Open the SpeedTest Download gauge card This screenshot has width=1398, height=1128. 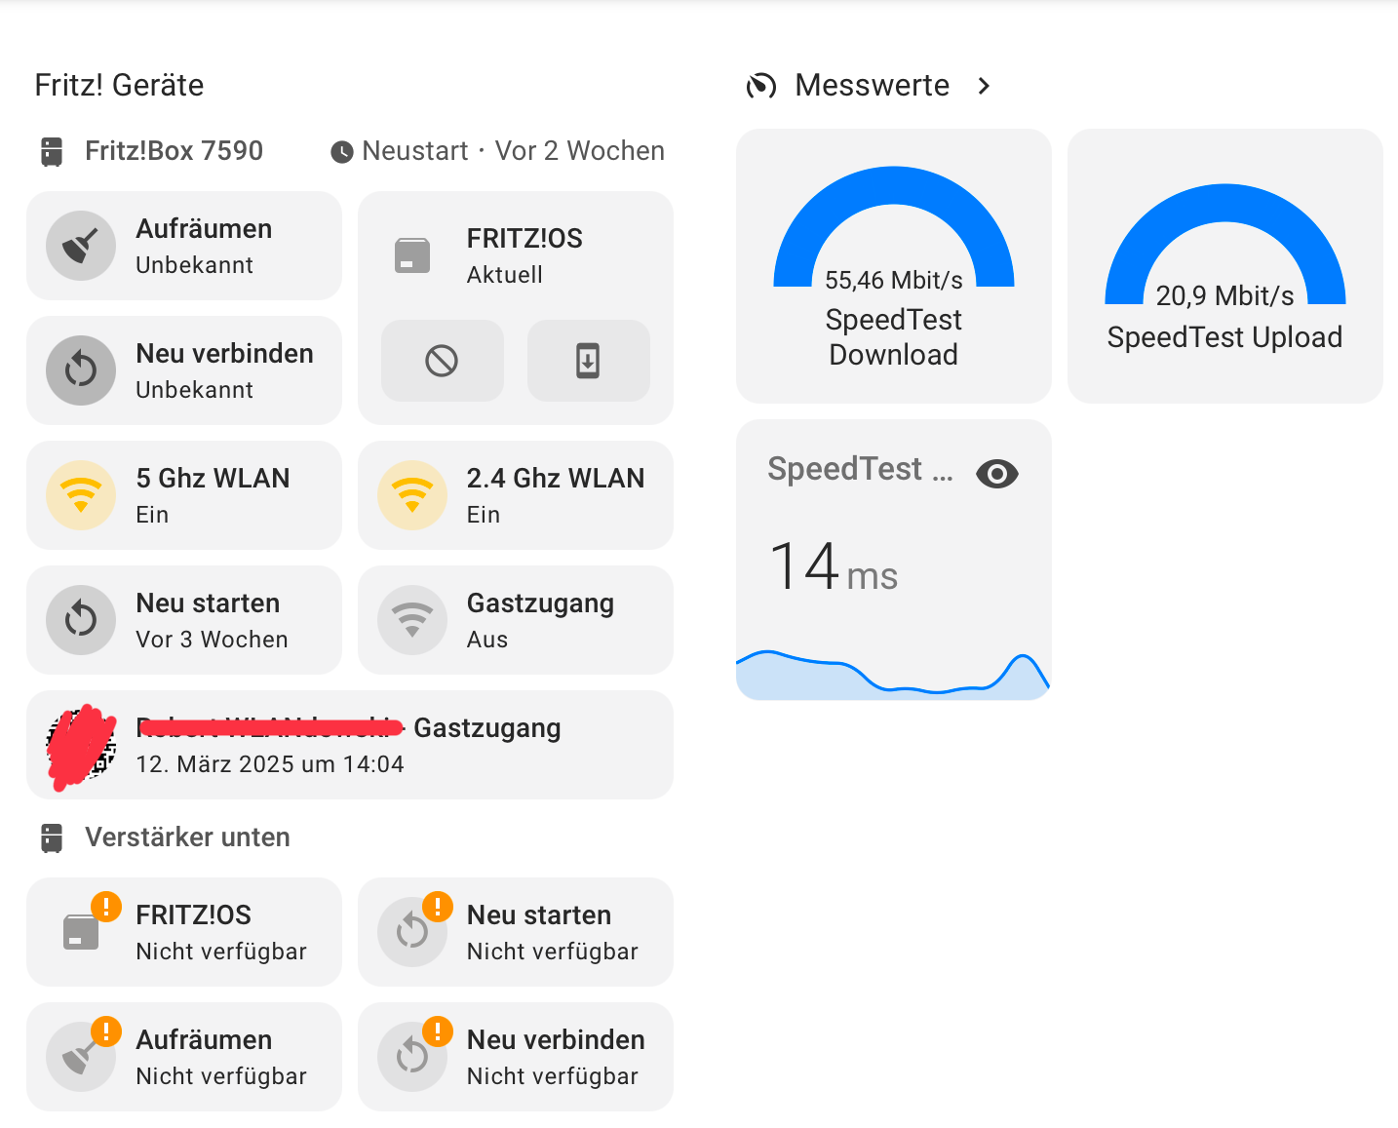coord(894,266)
